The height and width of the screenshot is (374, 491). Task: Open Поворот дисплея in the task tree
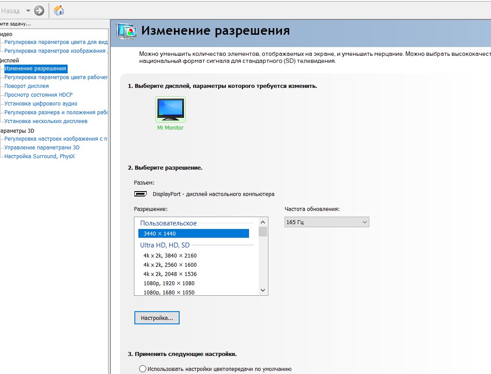coord(26,86)
